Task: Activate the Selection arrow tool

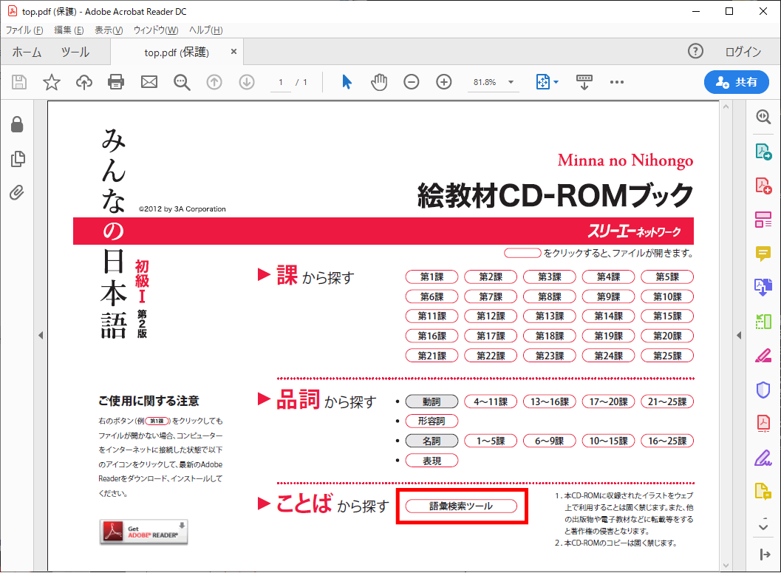Action: (347, 82)
